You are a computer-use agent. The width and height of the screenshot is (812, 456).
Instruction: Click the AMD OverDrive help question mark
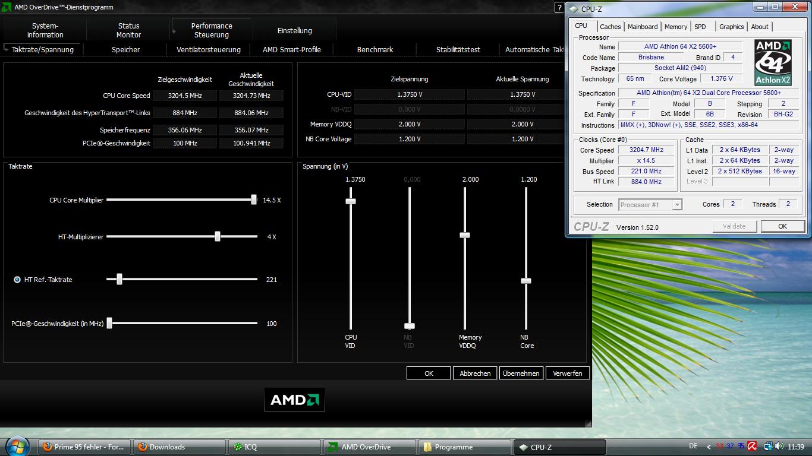click(x=559, y=8)
